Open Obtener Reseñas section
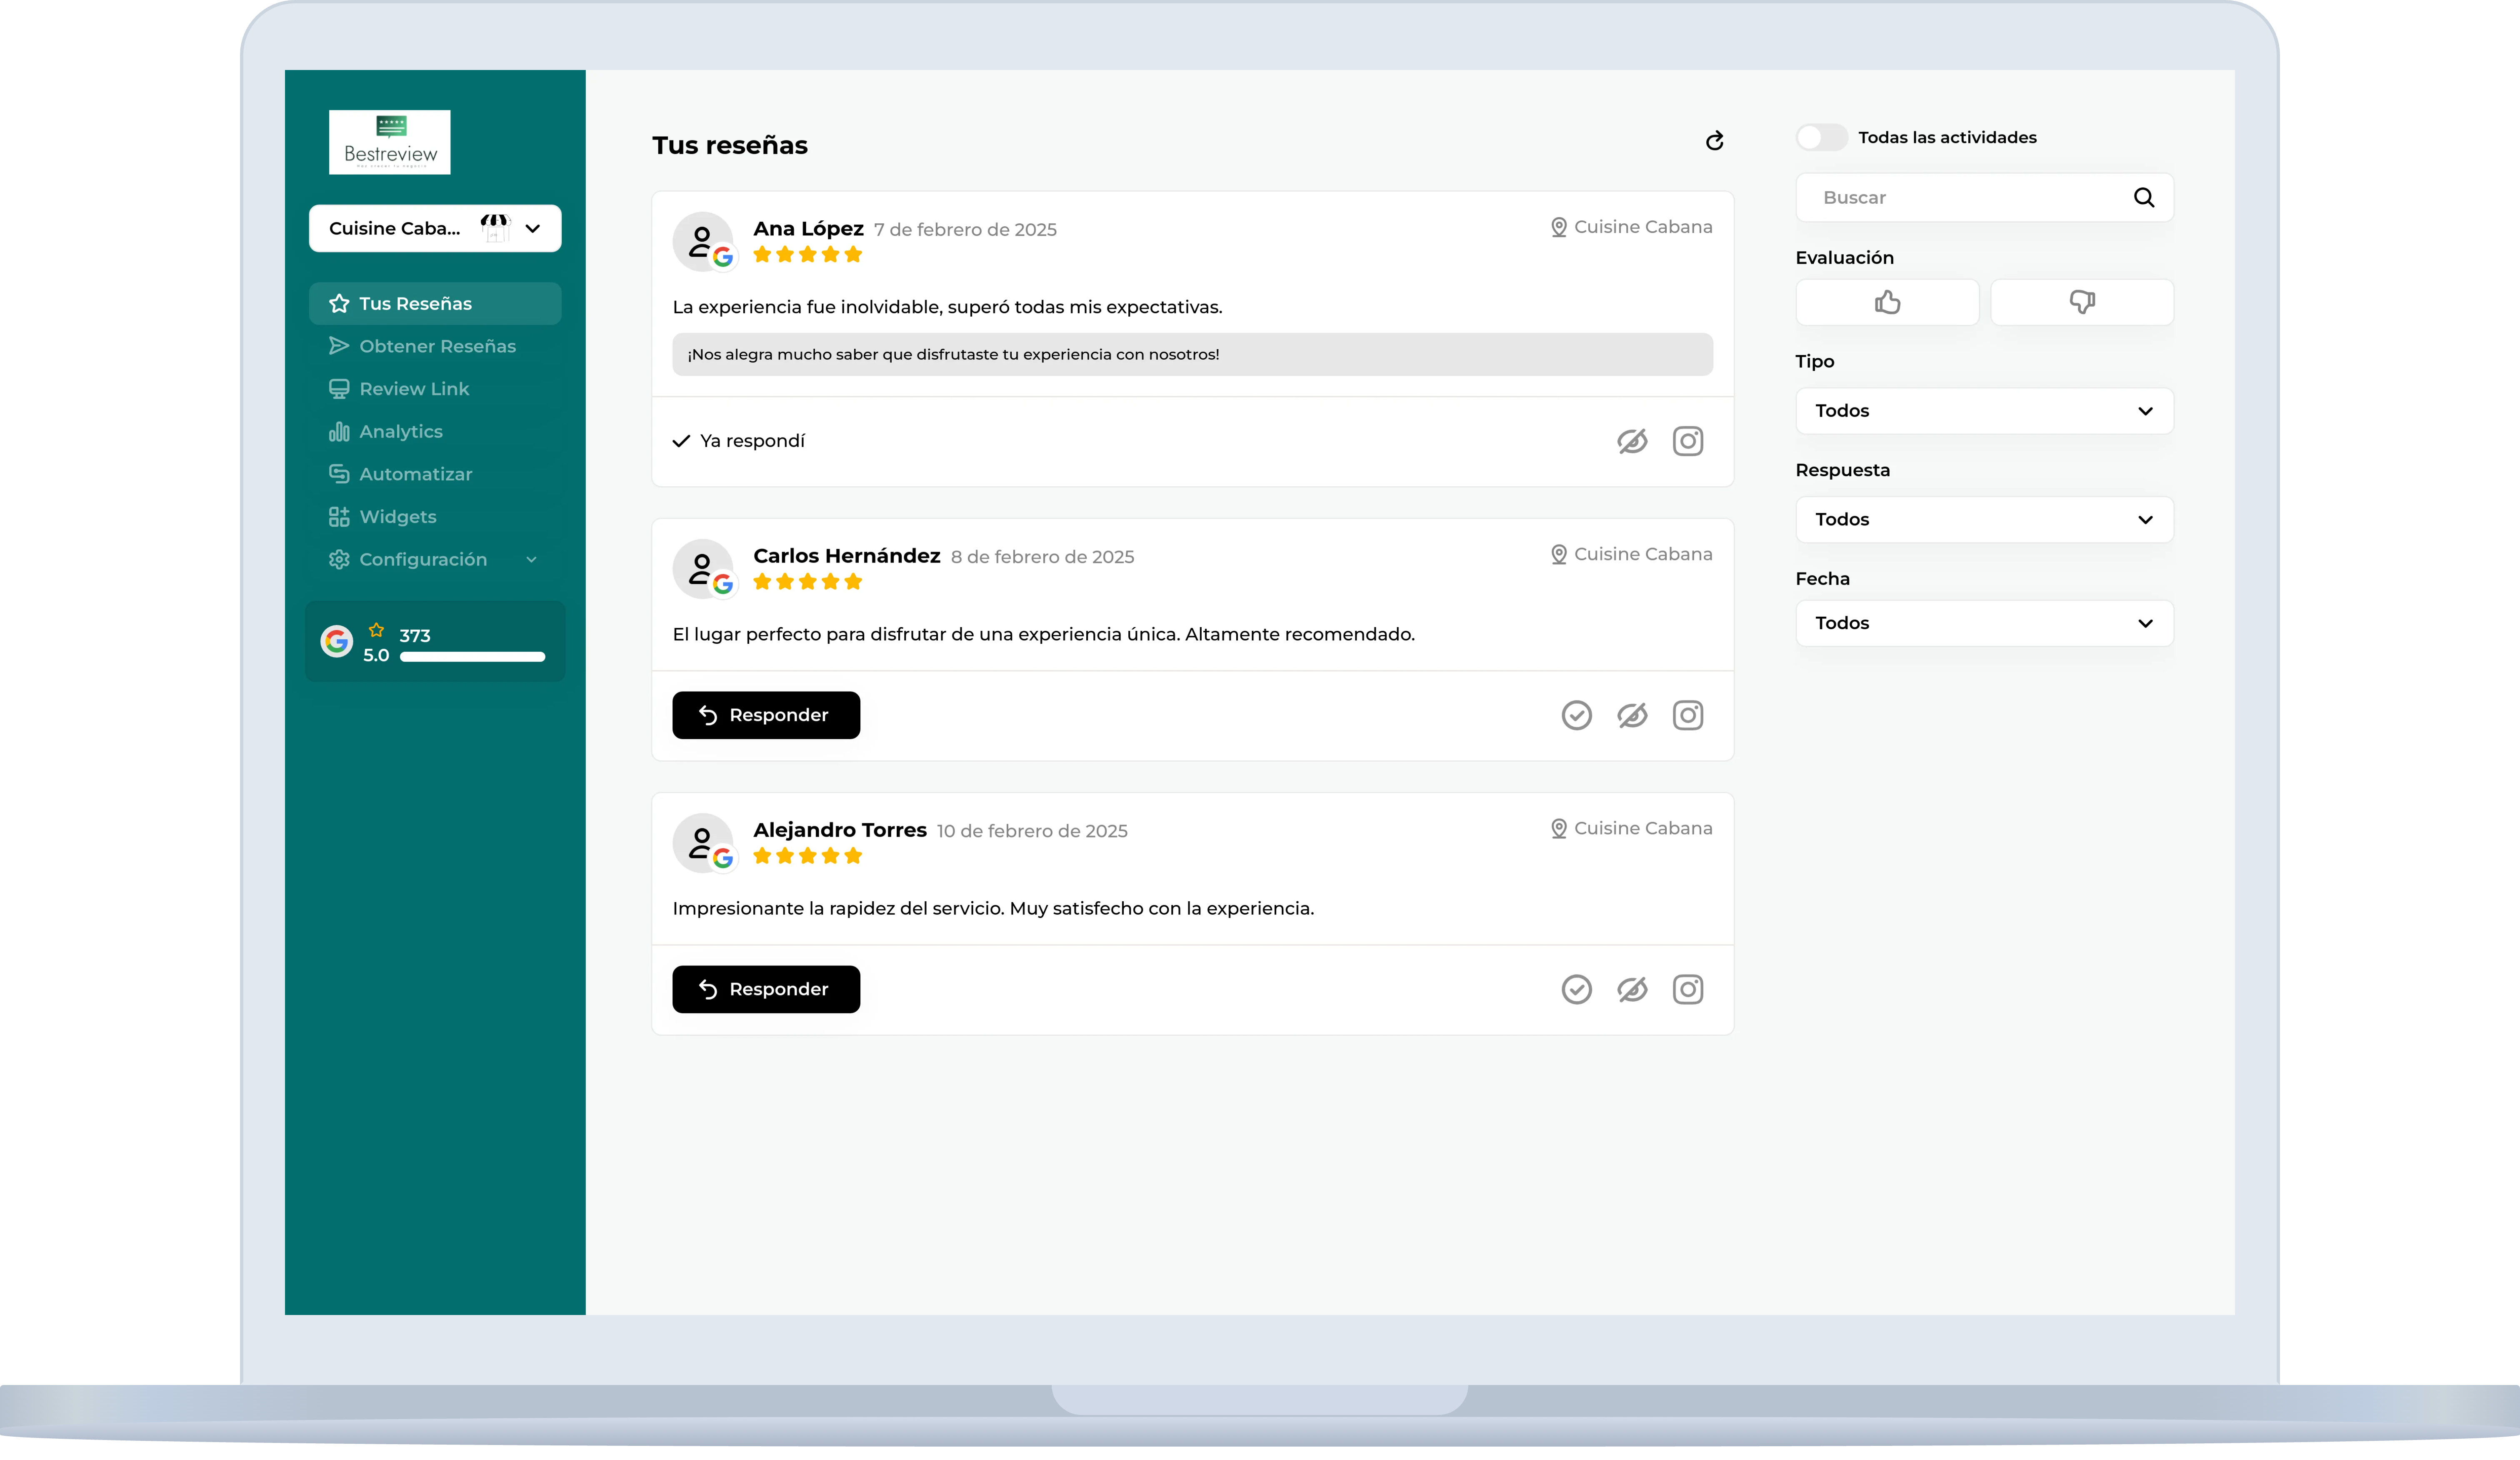2520x1460 pixels. pos(435,346)
